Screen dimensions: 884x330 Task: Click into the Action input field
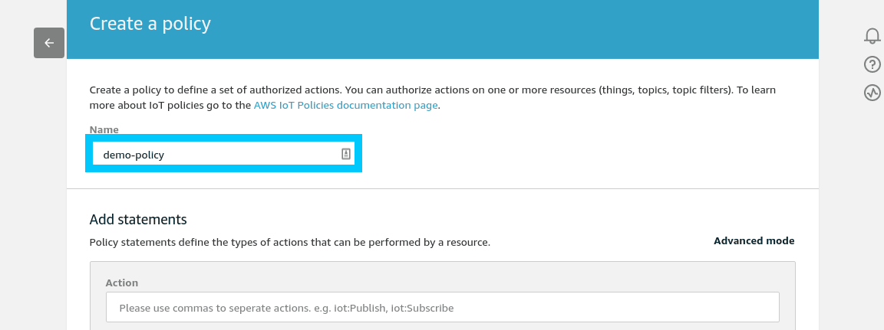(442, 307)
